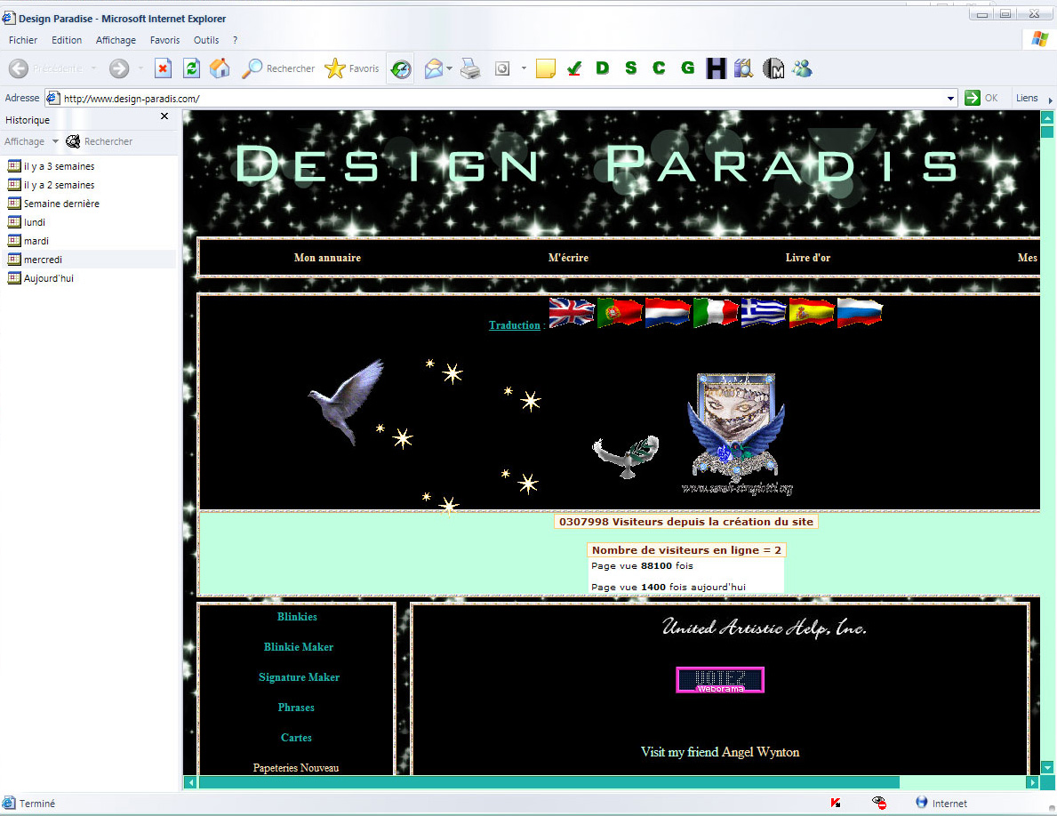Click the green C toolbar icon

click(659, 68)
